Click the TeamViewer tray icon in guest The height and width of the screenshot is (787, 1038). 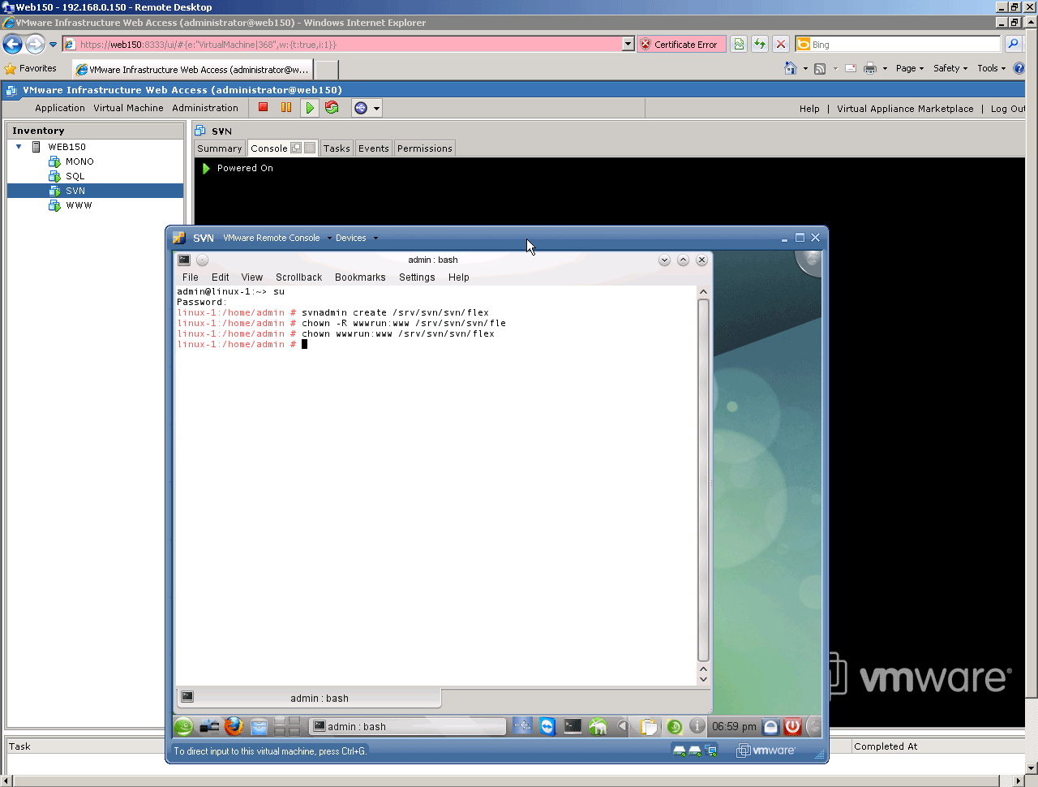[x=547, y=726]
